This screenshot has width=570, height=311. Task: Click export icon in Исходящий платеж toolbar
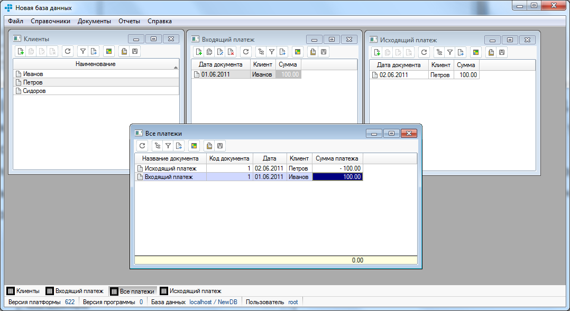pos(461,52)
